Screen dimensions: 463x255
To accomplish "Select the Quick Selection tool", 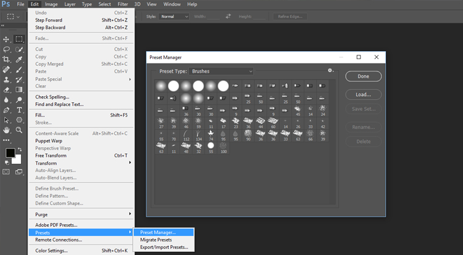I will click(x=19, y=49).
